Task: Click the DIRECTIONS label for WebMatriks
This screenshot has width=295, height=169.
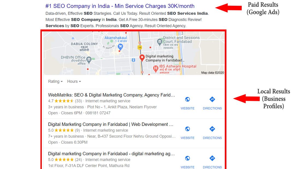Action: [212, 108]
